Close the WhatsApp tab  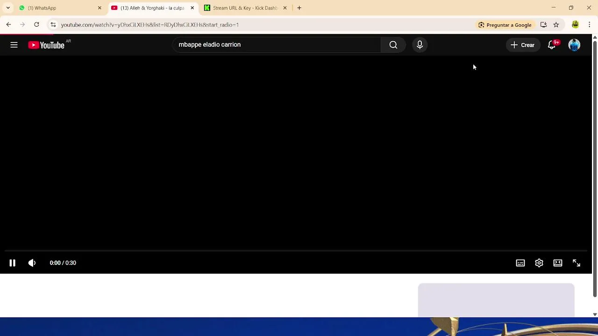pyautogui.click(x=100, y=8)
